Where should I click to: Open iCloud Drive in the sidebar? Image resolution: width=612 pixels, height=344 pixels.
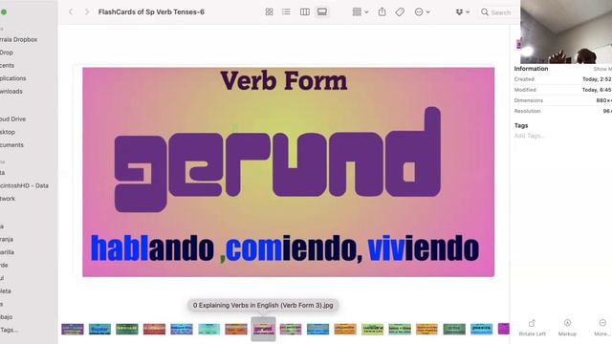click(12, 118)
